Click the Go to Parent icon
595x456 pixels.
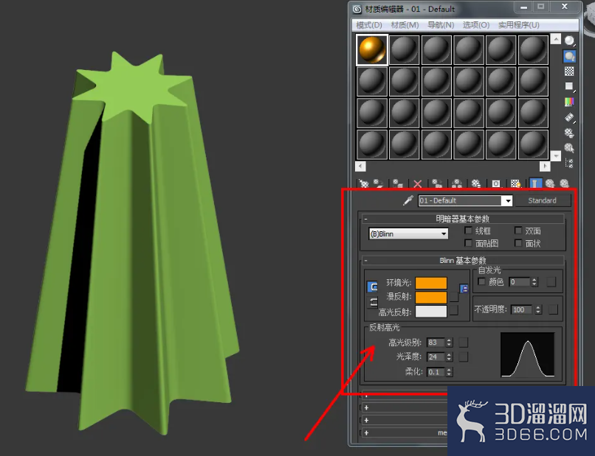(550, 183)
